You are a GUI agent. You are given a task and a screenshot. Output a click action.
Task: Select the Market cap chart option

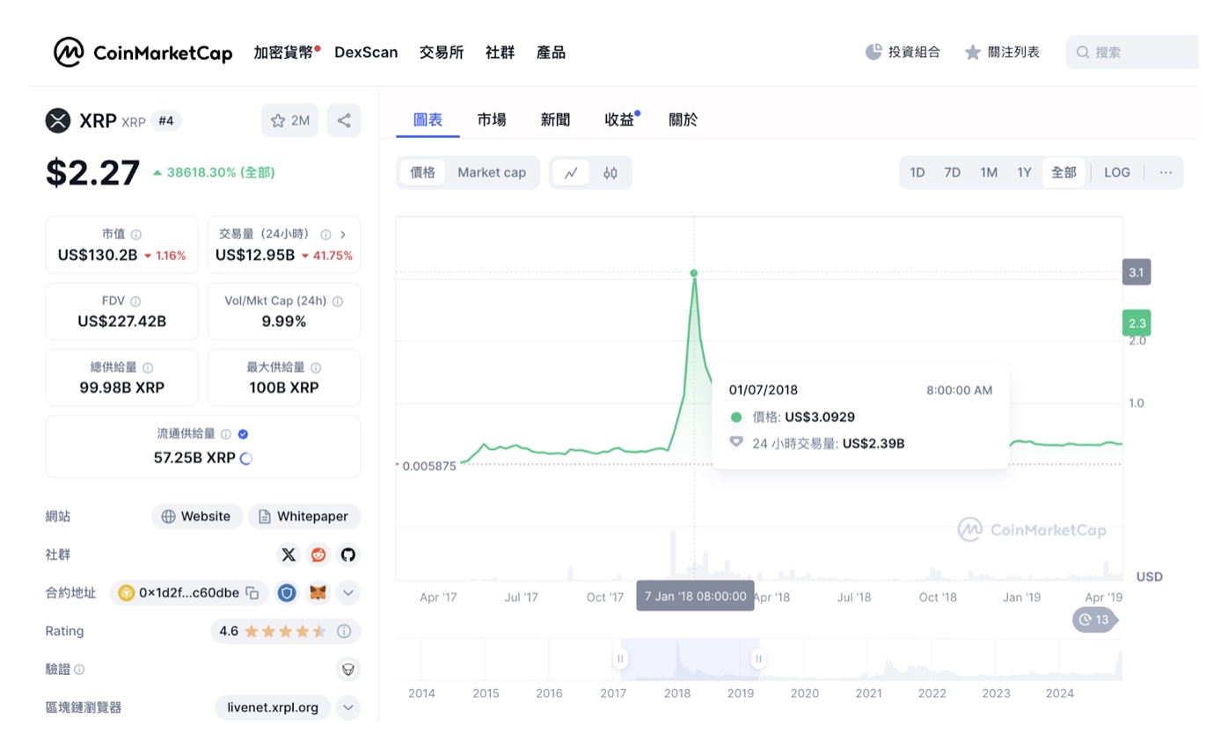point(492,173)
